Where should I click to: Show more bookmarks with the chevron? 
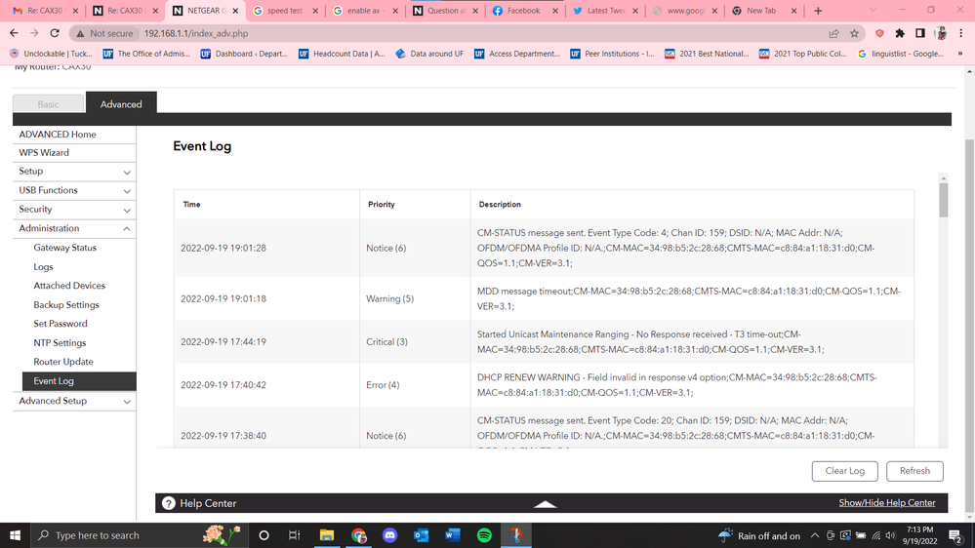pyautogui.click(x=960, y=54)
